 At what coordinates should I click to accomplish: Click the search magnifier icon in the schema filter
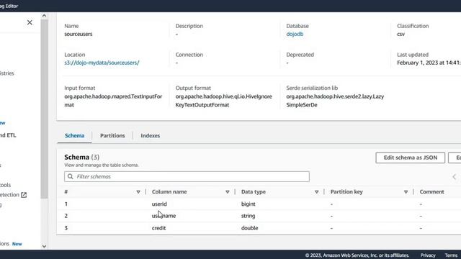click(71, 176)
